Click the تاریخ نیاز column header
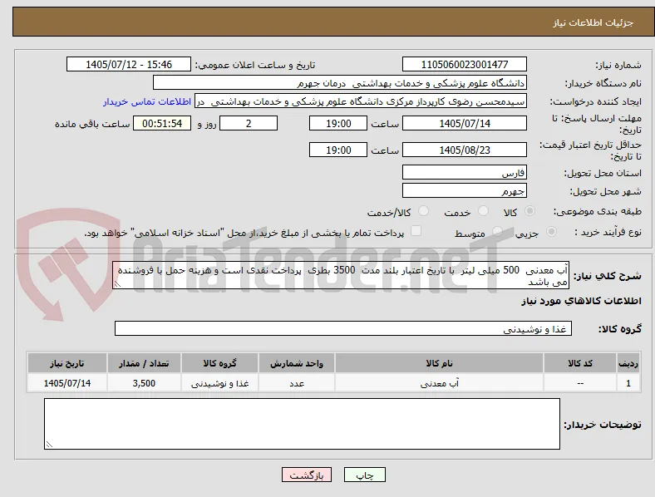The image size is (655, 497). tap(67, 363)
